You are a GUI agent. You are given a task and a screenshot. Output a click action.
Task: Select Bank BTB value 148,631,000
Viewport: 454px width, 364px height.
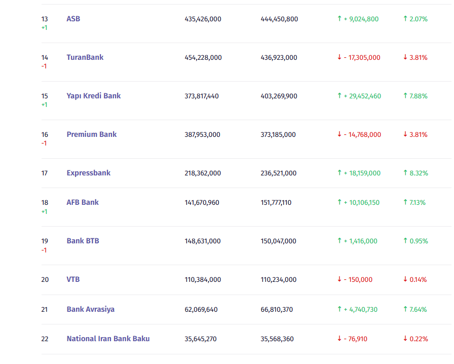click(x=203, y=241)
